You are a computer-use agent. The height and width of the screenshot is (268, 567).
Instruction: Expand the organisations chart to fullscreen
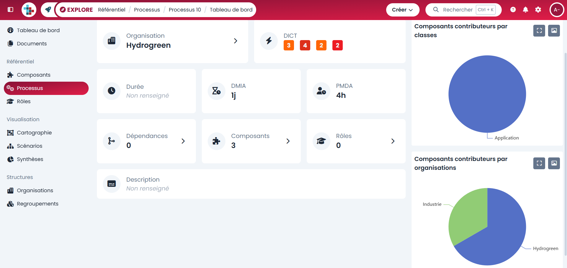539,163
